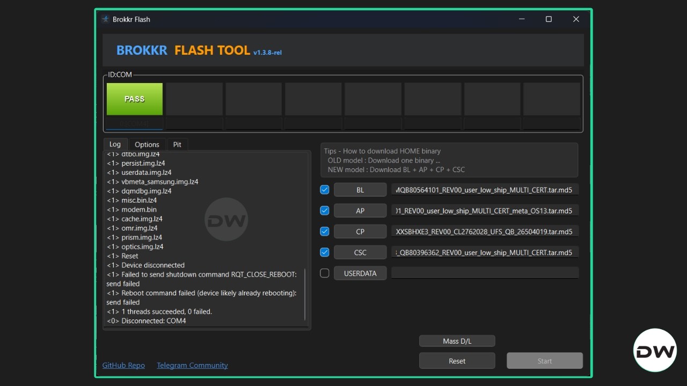Click the Start button
Screen dimensions: 687x386
point(545,361)
